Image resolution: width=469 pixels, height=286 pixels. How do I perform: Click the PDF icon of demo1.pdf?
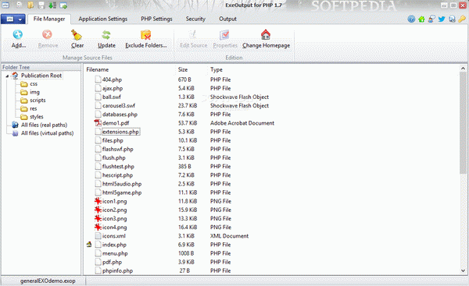98,123
